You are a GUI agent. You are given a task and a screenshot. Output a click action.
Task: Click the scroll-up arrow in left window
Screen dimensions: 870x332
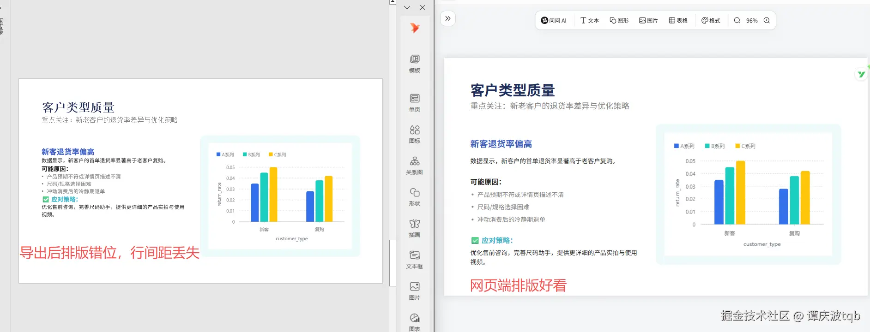[x=393, y=2]
